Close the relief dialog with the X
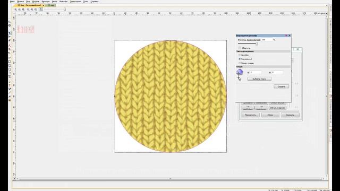The image size is (340, 191). pos(289,36)
